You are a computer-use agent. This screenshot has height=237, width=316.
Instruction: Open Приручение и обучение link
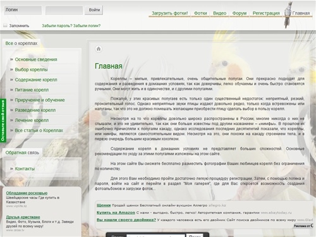coord(40,100)
